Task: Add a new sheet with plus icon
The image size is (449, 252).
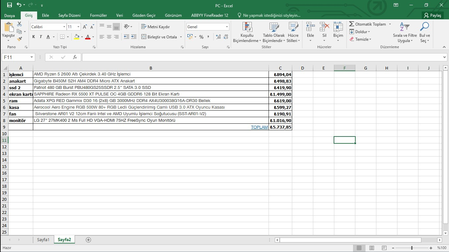Action: pyautogui.click(x=88, y=240)
